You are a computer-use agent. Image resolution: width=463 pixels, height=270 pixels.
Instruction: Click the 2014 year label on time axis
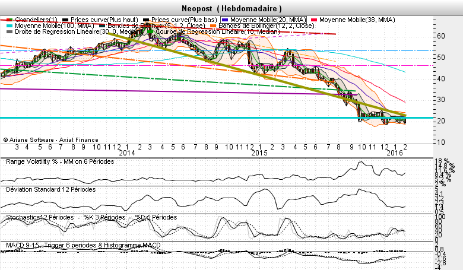point(127,153)
